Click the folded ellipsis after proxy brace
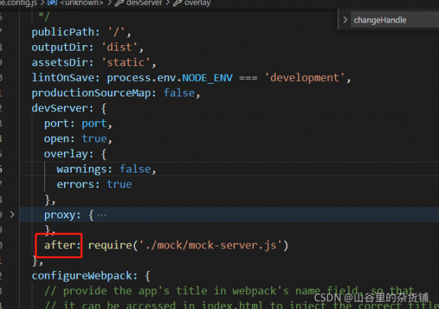This screenshot has height=309, width=439. pos(102,215)
